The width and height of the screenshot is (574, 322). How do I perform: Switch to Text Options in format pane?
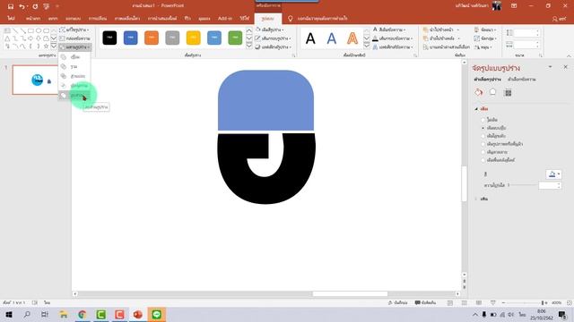coord(522,80)
